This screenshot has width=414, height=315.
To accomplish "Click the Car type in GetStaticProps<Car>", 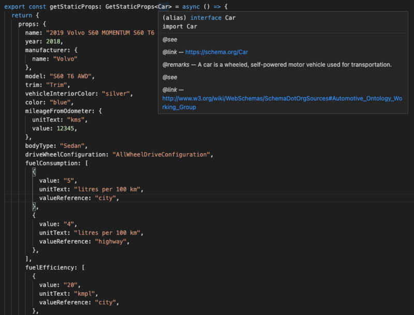I will 163,7.
